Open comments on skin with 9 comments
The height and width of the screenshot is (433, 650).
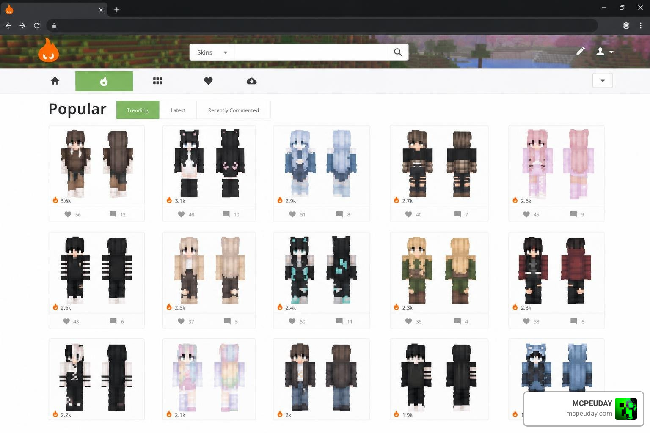[573, 214]
